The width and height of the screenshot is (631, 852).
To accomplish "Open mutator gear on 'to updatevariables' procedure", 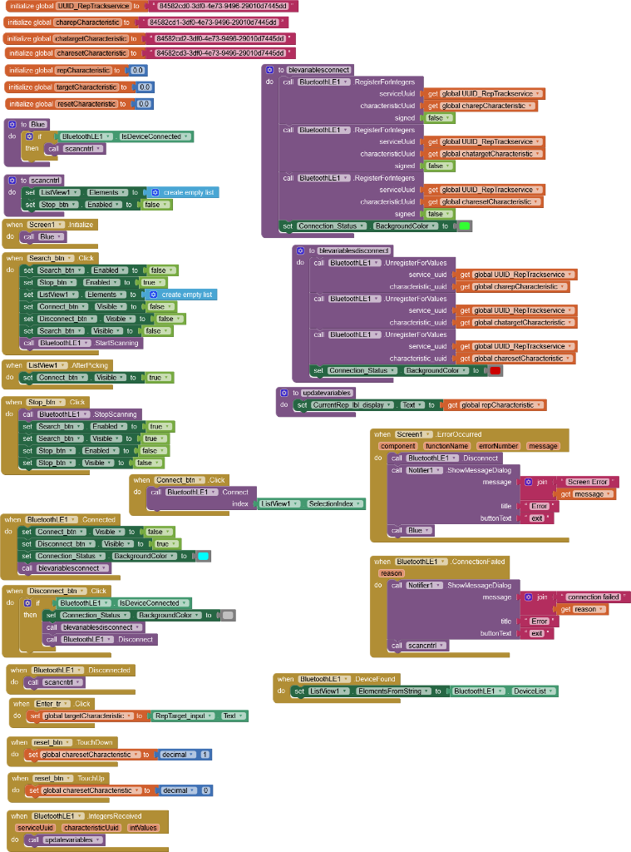I will coord(284,393).
